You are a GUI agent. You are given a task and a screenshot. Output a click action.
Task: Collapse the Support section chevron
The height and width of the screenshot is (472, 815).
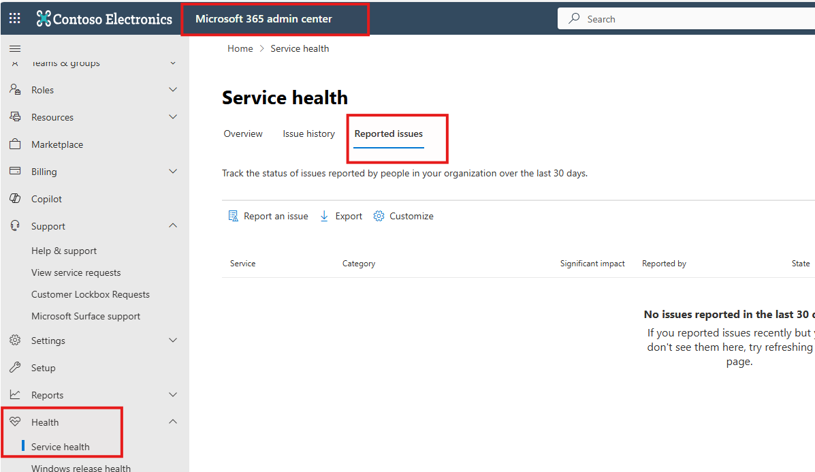point(173,225)
